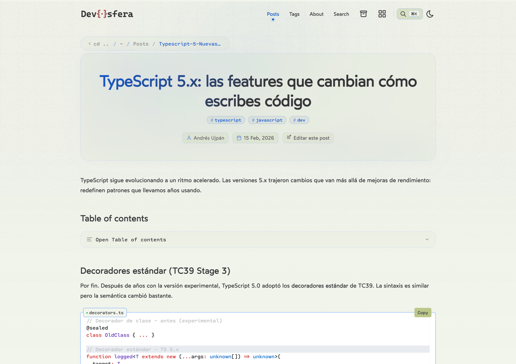Click the decorators.ts file label
This screenshot has height=364, width=516.
105,313
